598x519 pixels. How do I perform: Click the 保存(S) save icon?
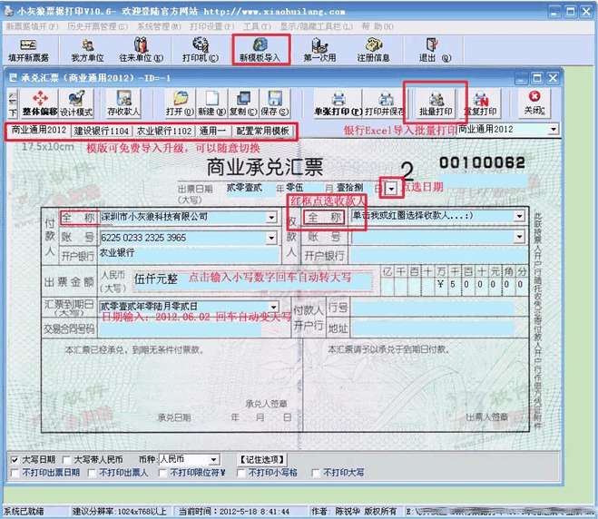point(275,103)
